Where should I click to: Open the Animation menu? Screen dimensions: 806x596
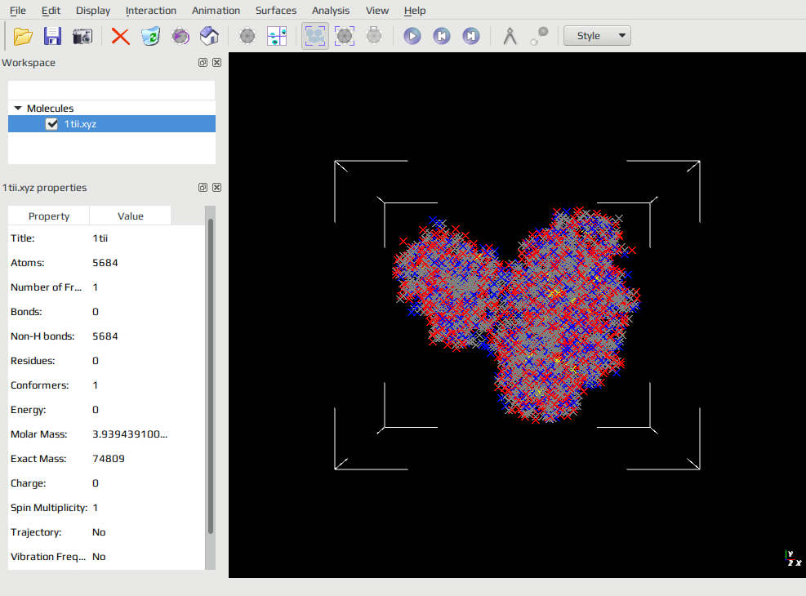[x=216, y=11]
